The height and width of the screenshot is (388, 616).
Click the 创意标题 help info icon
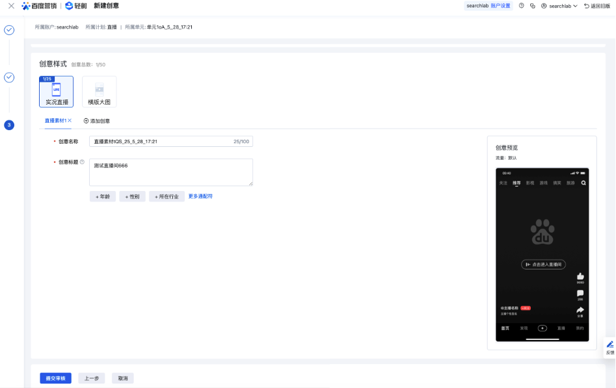click(x=82, y=162)
